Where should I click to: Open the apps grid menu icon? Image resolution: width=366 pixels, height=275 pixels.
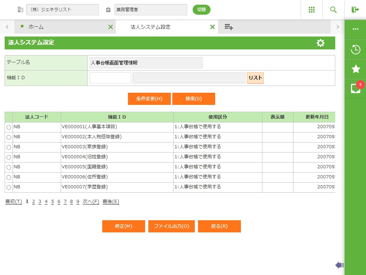click(312, 10)
